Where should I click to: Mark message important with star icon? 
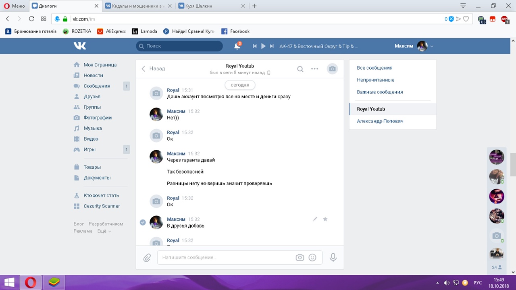coord(325,219)
